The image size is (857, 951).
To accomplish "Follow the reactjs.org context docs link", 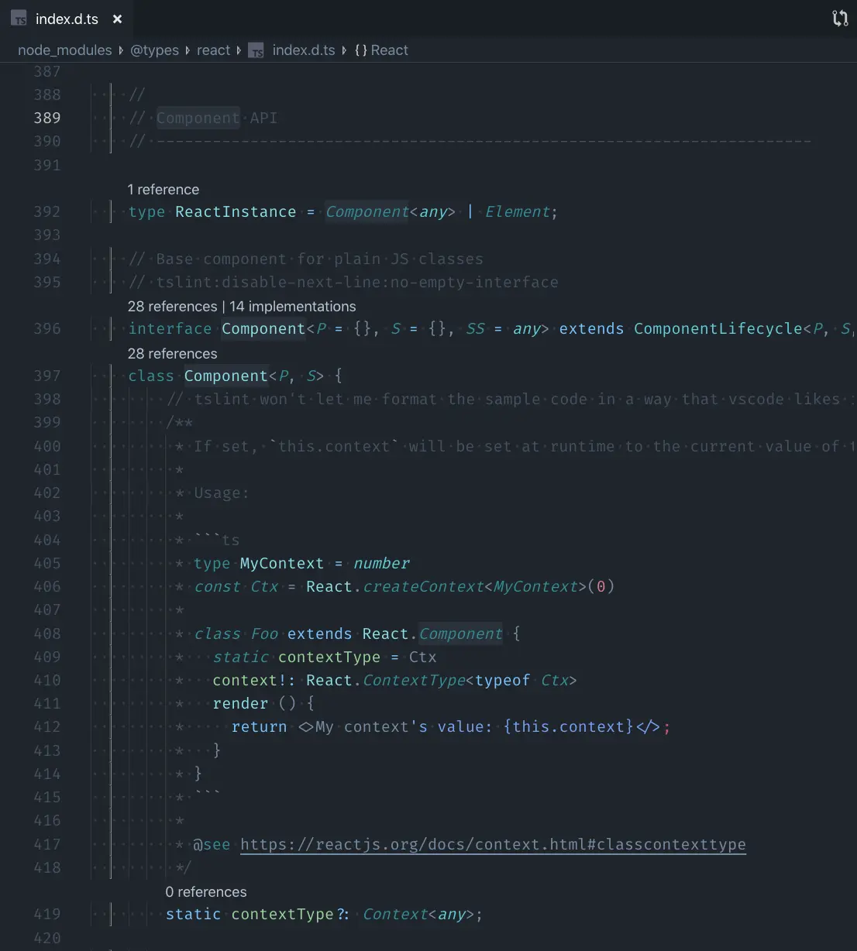I will (x=493, y=844).
